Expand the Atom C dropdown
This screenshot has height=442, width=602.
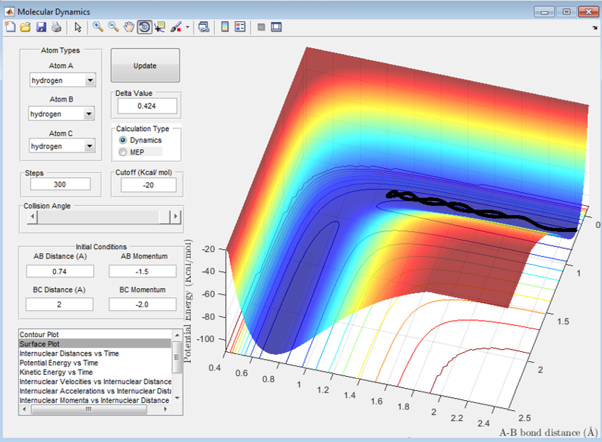pyautogui.click(x=89, y=146)
